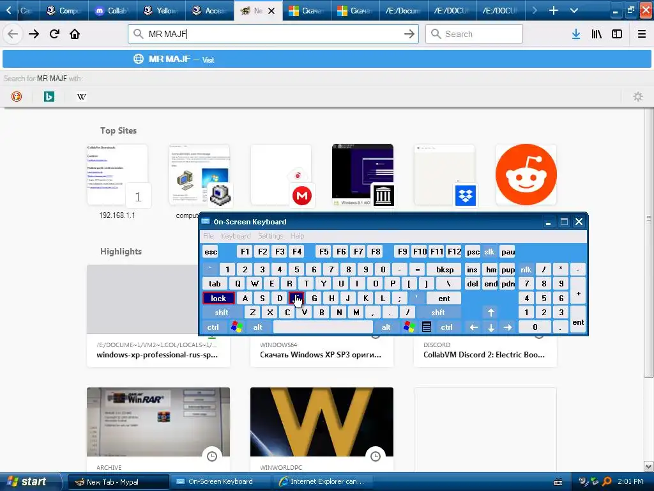Open the Dropbox top site tile
This screenshot has height=491, width=654.
point(445,175)
